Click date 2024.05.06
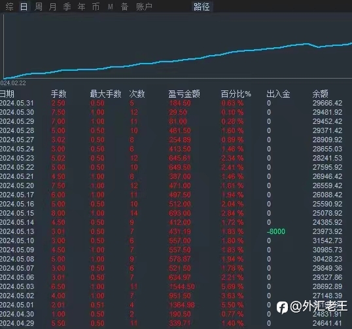This screenshot has height=329, width=352. pyautogui.click(x=17, y=277)
